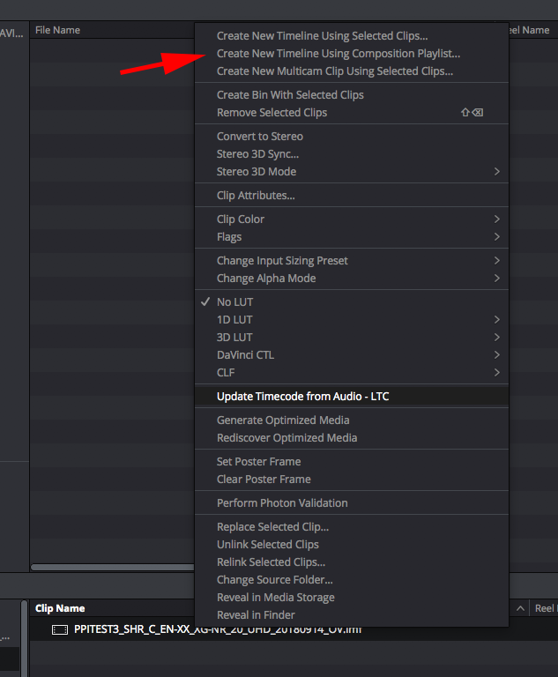The image size is (558, 677).
Task: Choose Perform Photon Validation
Action: pyautogui.click(x=352, y=503)
